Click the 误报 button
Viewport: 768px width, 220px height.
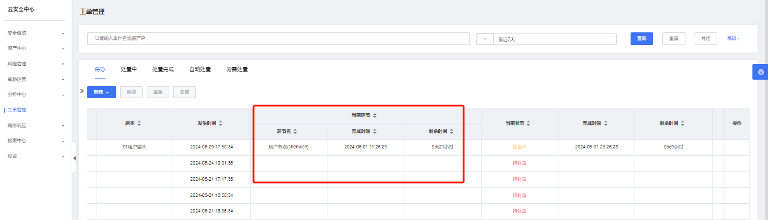click(131, 92)
